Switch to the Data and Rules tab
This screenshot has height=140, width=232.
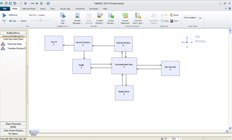pos(29,9)
